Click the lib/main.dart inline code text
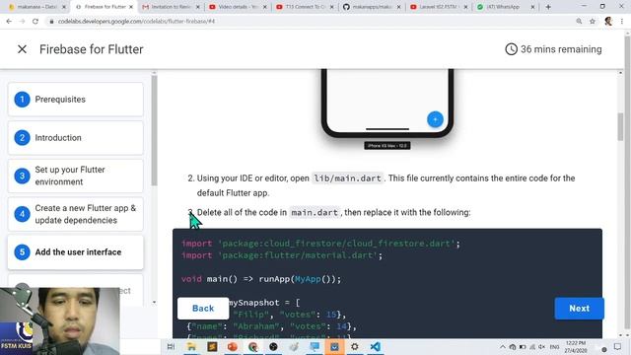Screen dimensions: 631x355 (x=348, y=178)
